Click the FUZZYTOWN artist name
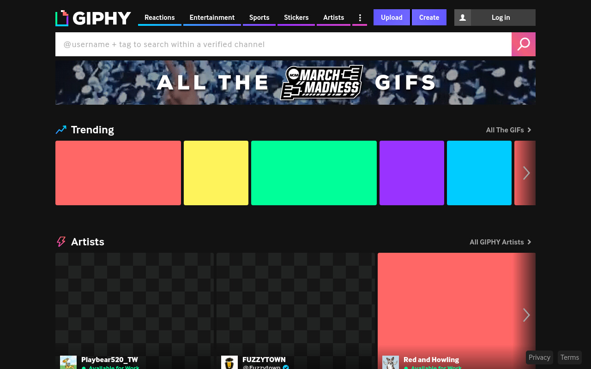The width and height of the screenshot is (591, 369). coord(264,360)
